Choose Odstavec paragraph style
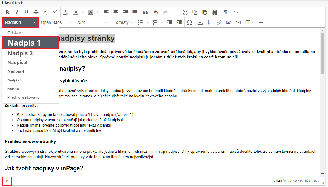Viewport: 328px width, 187px height. coord(16,32)
